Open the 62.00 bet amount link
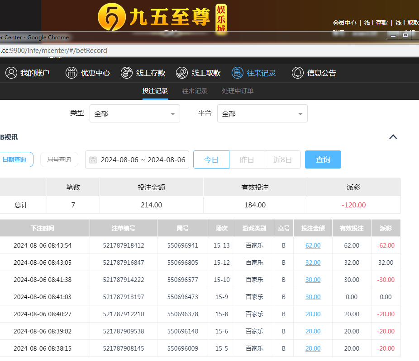 point(313,245)
